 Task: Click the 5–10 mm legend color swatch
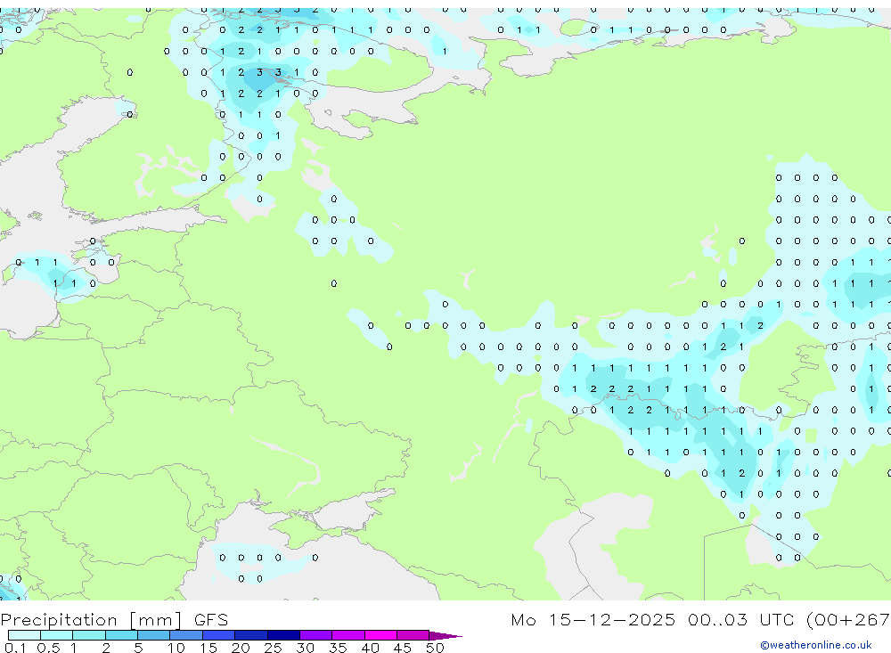(x=154, y=635)
